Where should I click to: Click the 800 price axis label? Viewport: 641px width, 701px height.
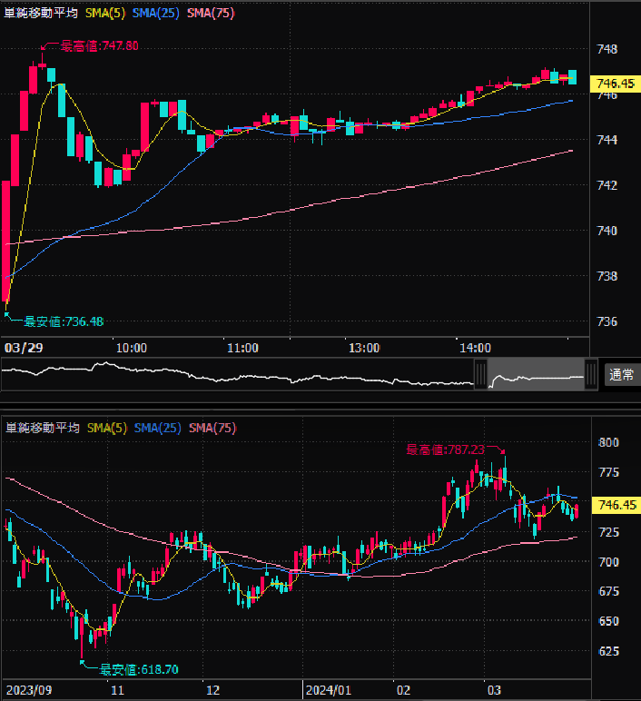click(x=609, y=442)
